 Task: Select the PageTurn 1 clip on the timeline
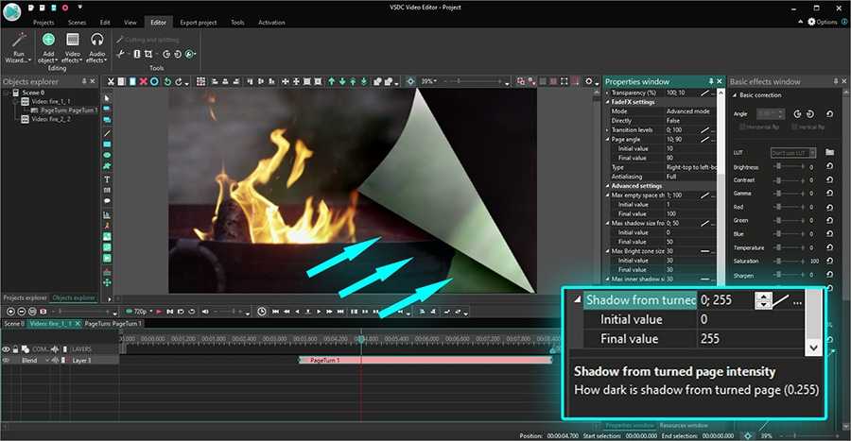[425, 361]
